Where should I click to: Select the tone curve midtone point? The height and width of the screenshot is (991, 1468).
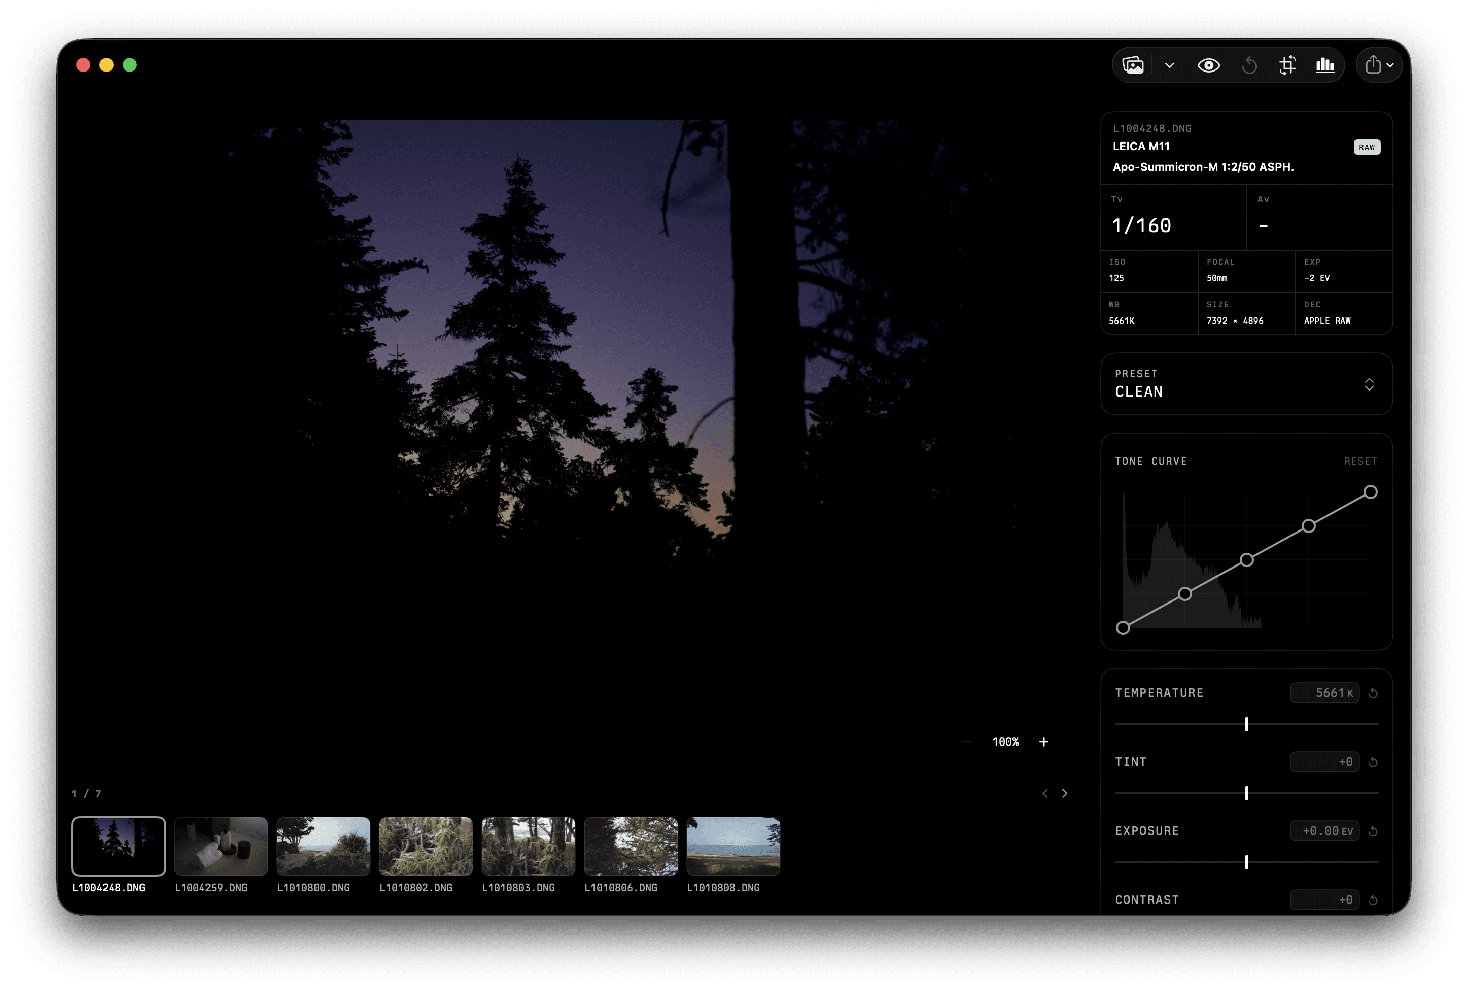coord(1246,559)
